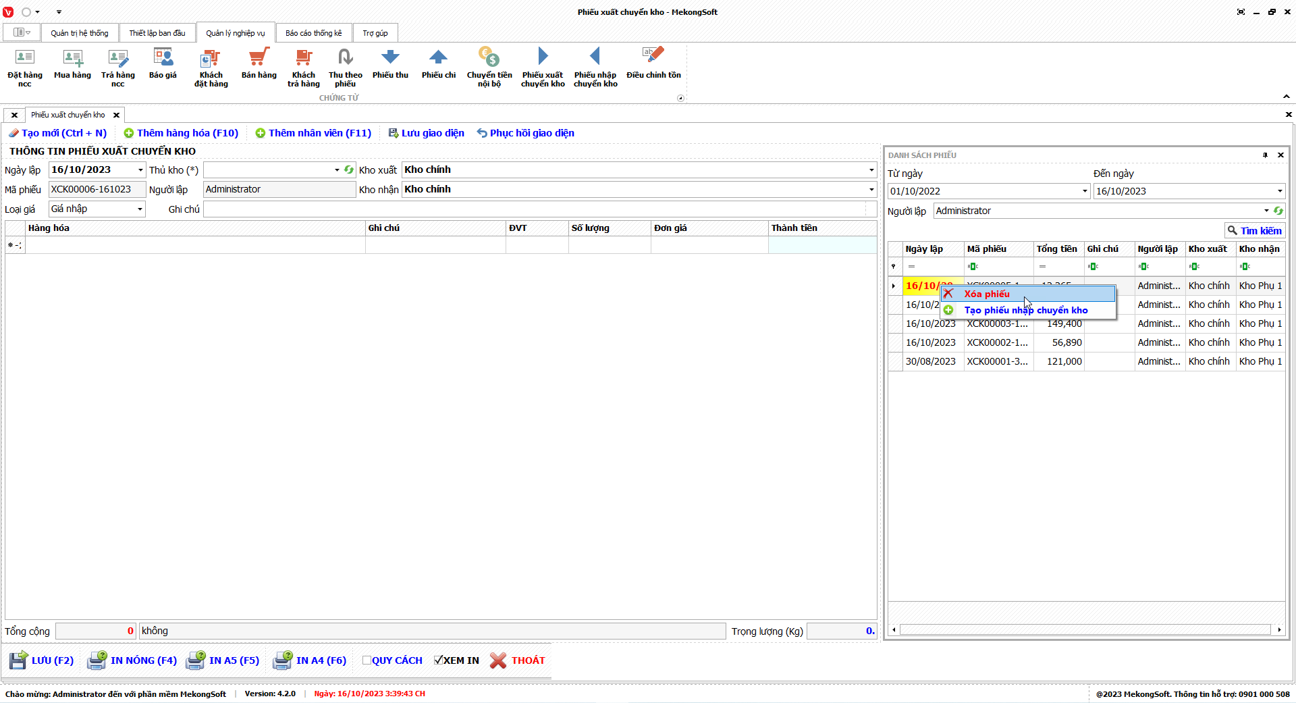The height and width of the screenshot is (703, 1296).
Task: Uncheck the XEM IN checkbox
Action: (439, 660)
